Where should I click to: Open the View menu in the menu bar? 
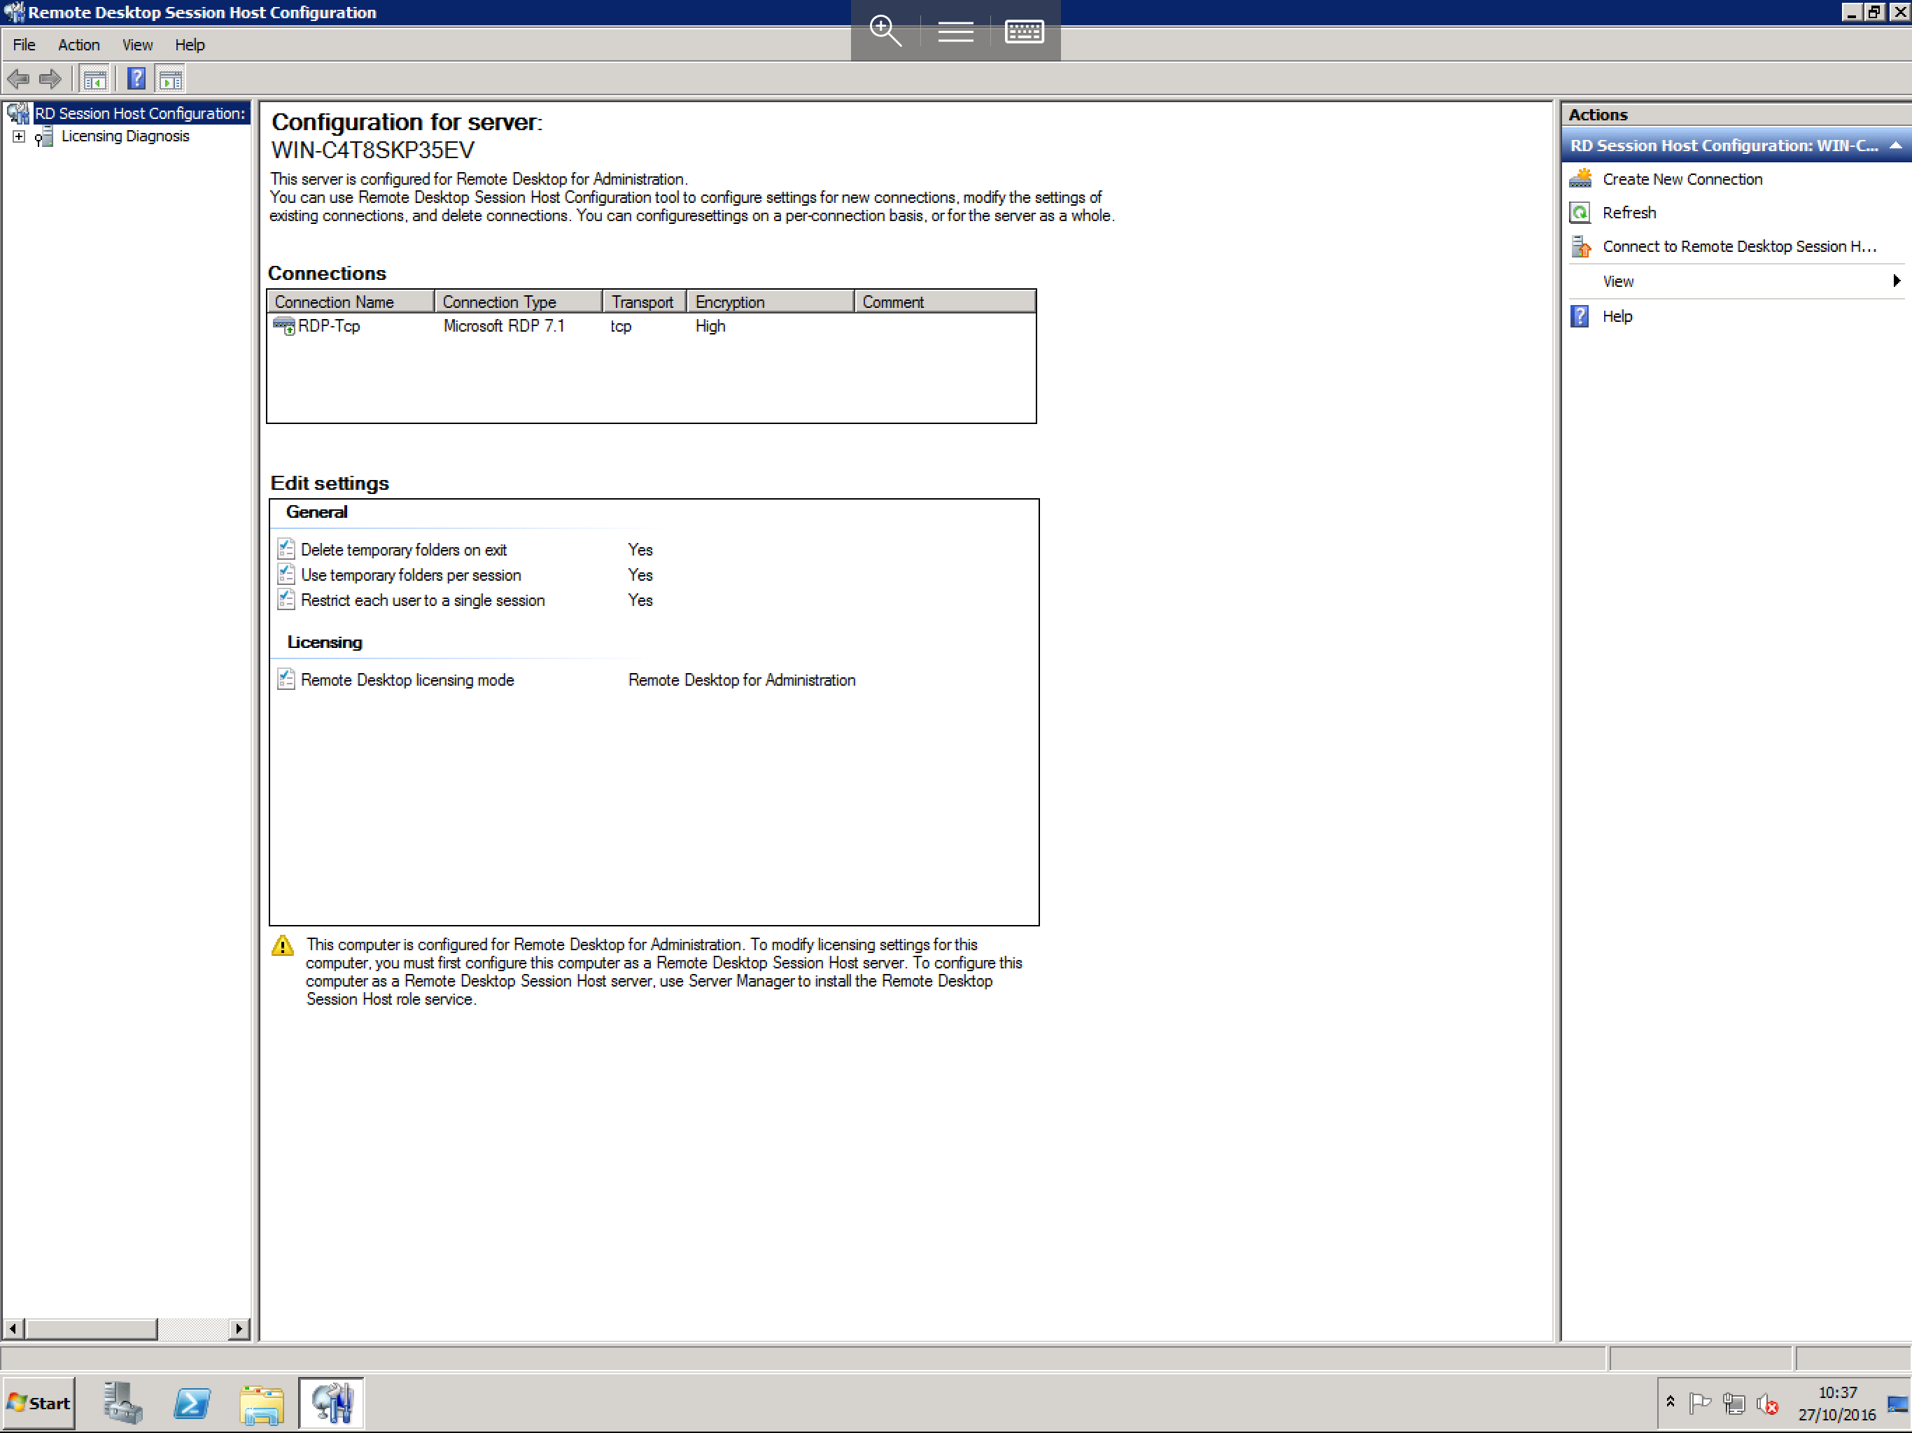136,45
